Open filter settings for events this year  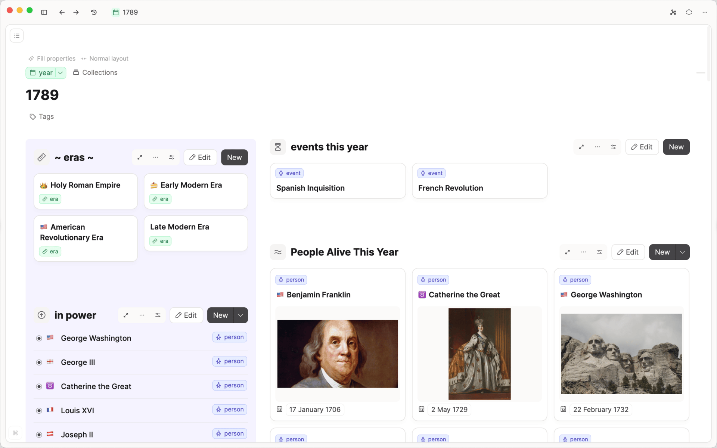[x=613, y=147]
